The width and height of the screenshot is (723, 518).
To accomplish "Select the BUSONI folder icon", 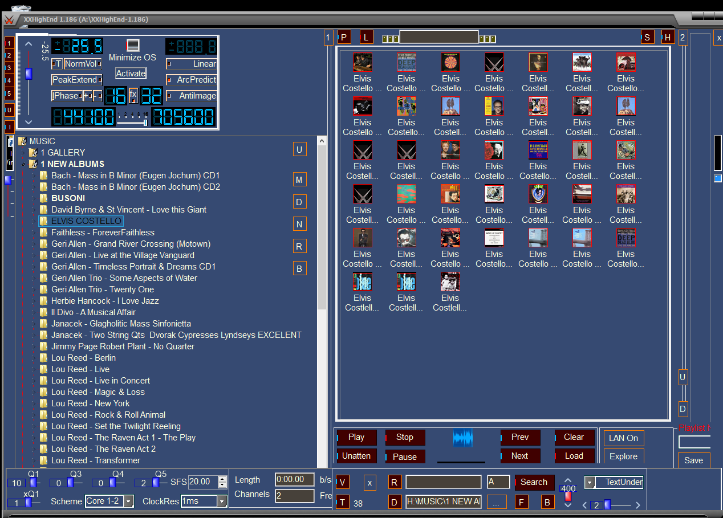I will click(x=44, y=198).
